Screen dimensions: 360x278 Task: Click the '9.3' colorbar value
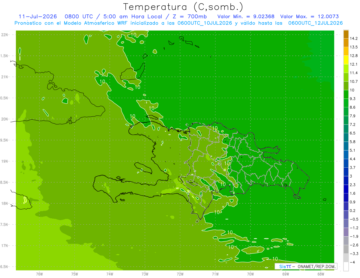[x=353, y=99]
